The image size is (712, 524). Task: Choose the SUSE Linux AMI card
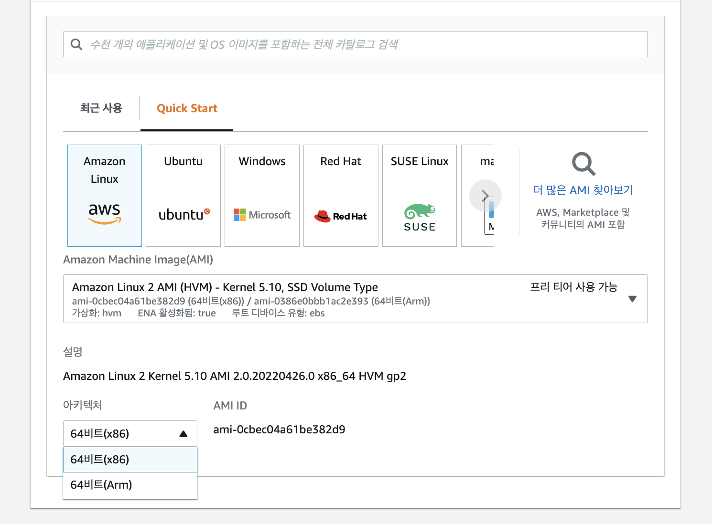point(420,196)
